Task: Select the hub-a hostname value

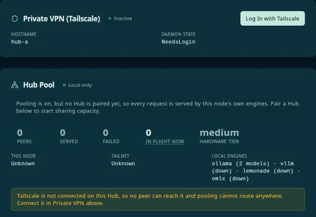Action: pyautogui.click(x=20, y=42)
